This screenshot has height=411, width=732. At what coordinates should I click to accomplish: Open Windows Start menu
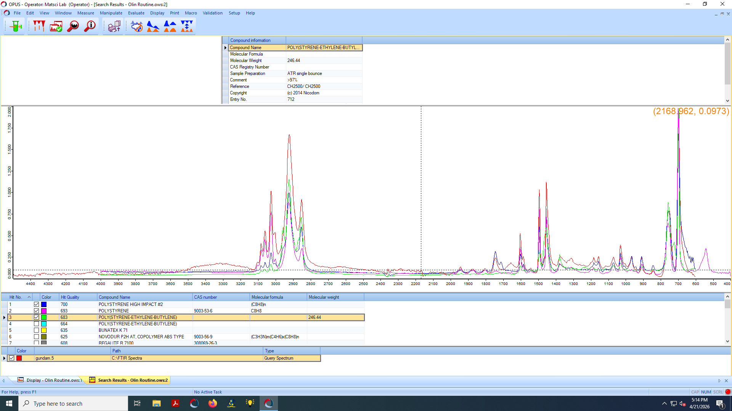pos(9,403)
